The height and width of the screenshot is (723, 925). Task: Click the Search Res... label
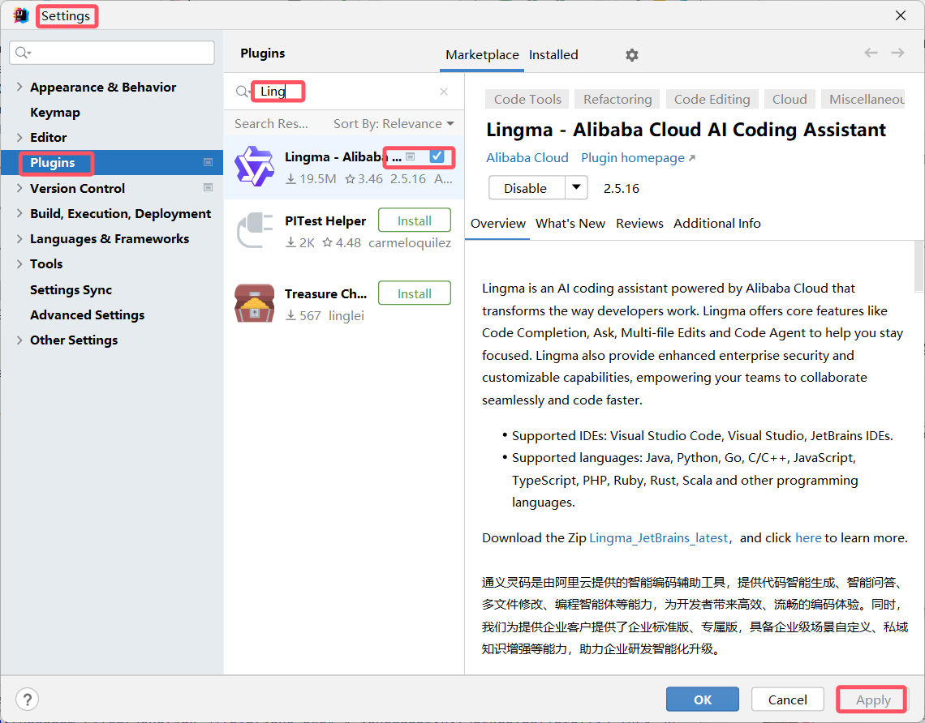tap(271, 124)
